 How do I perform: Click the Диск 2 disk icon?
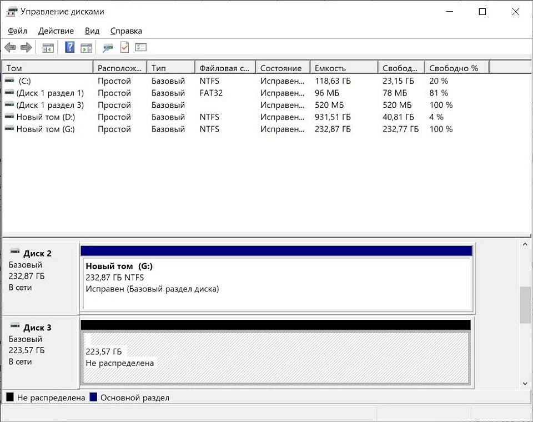point(15,252)
